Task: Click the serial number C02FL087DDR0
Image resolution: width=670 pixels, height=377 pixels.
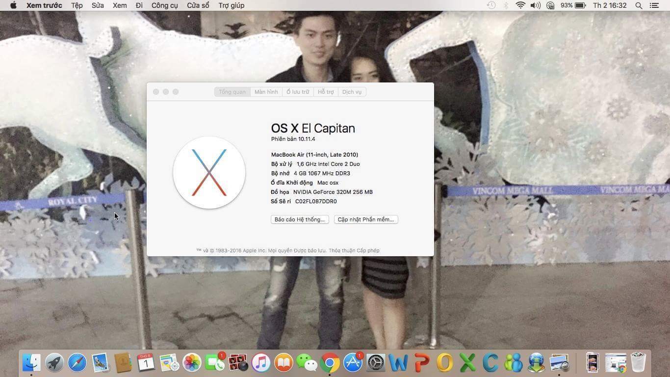Action: tap(316, 201)
